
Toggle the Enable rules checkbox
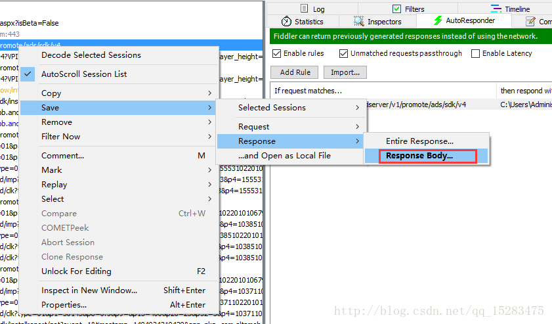pyautogui.click(x=277, y=54)
